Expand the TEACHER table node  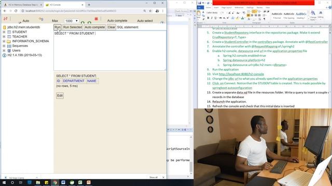pyautogui.click(x=4, y=37)
